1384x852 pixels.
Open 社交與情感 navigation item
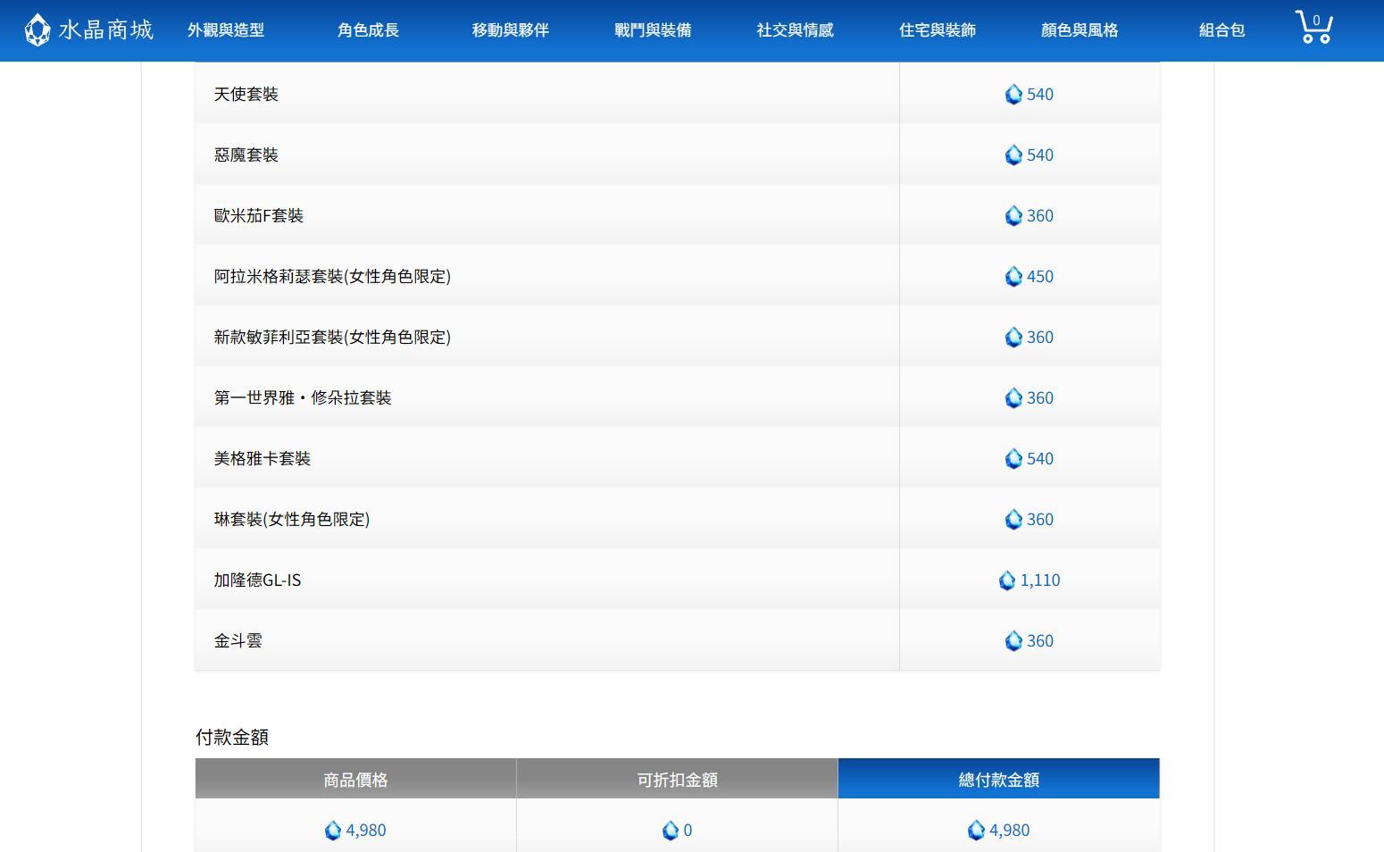(x=795, y=30)
